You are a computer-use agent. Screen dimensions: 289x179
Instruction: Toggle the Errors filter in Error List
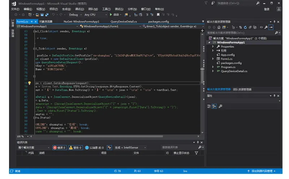pos(60,148)
